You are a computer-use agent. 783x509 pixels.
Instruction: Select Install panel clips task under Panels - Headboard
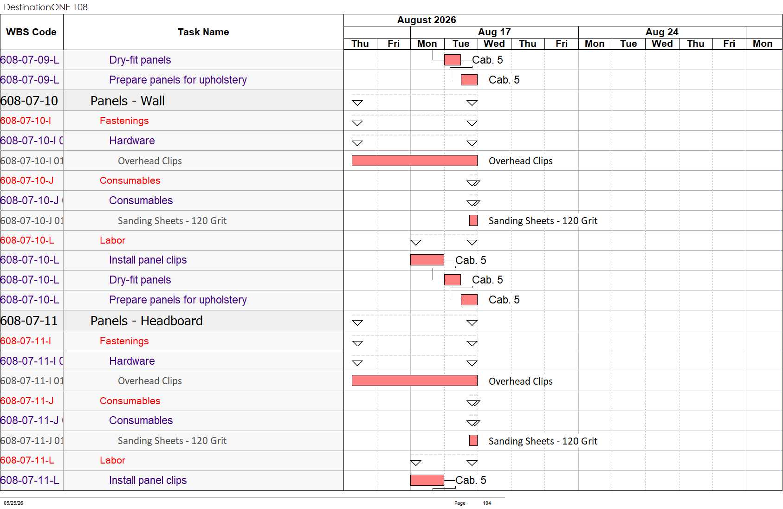[148, 480]
